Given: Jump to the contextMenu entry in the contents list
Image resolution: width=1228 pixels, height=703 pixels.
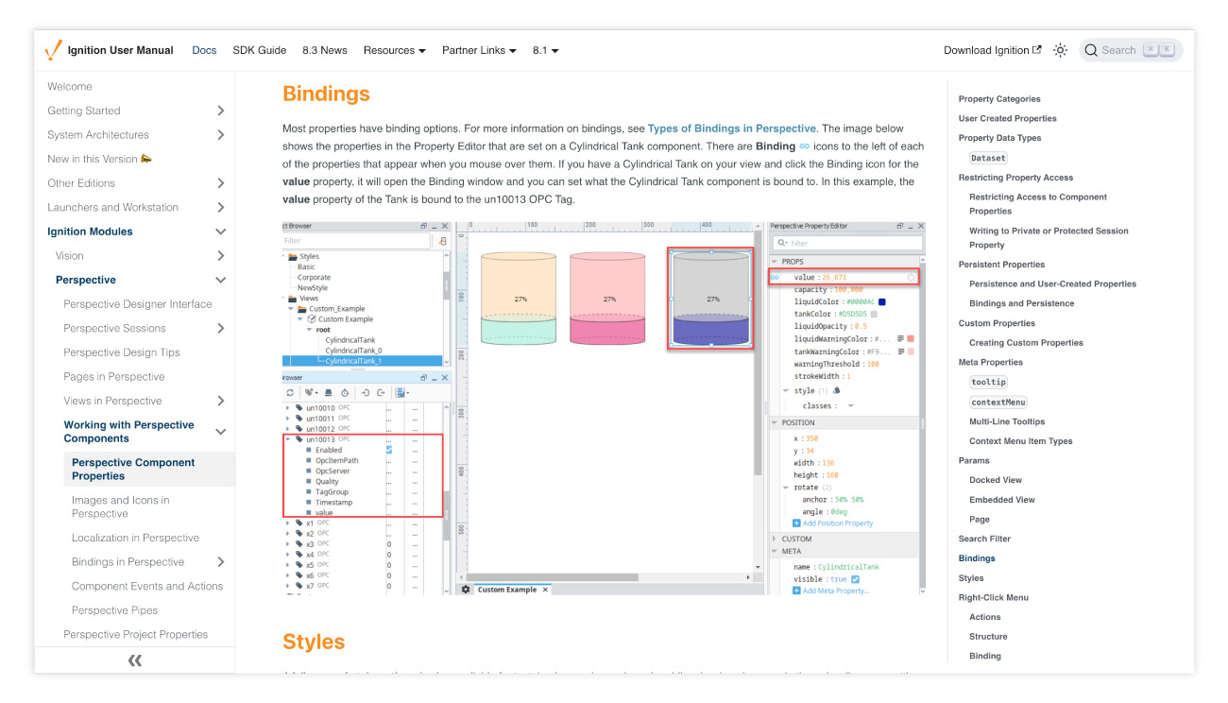Looking at the screenshot, I should pyautogui.click(x=998, y=402).
